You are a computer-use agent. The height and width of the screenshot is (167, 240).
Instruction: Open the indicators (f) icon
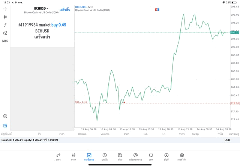[5, 25]
